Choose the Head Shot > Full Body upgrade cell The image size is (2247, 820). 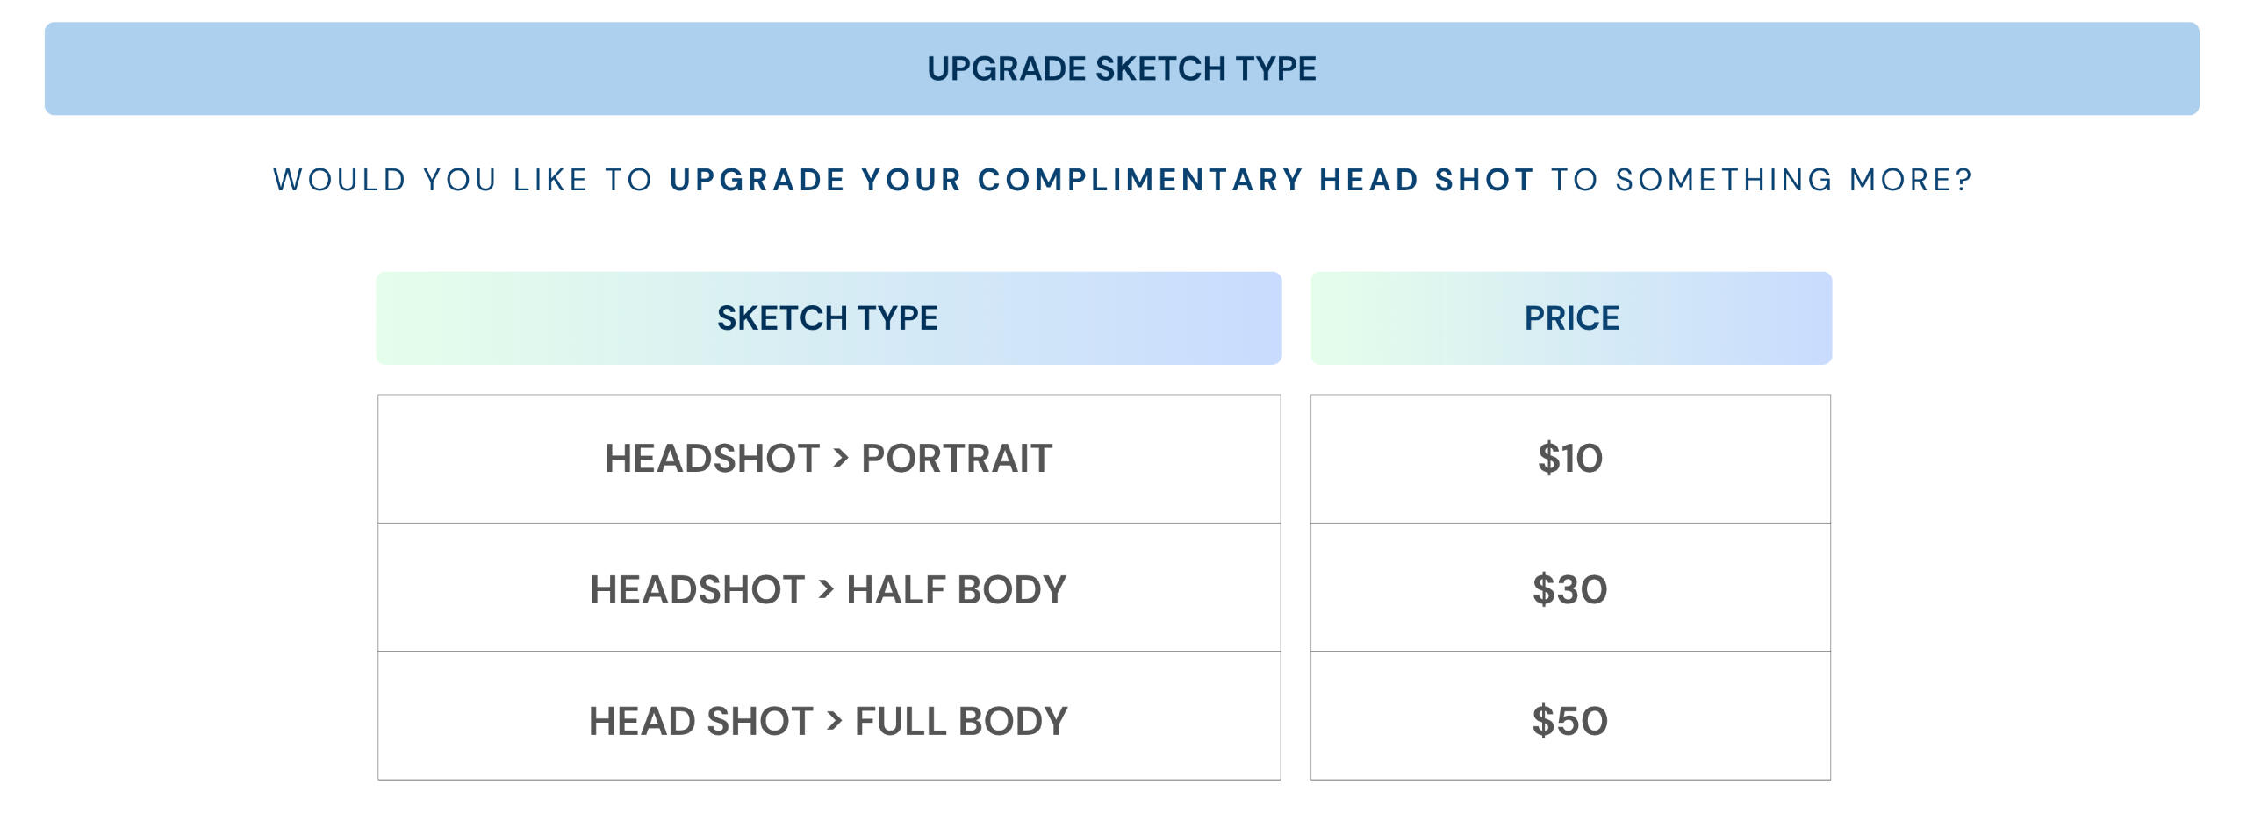pos(829,716)
